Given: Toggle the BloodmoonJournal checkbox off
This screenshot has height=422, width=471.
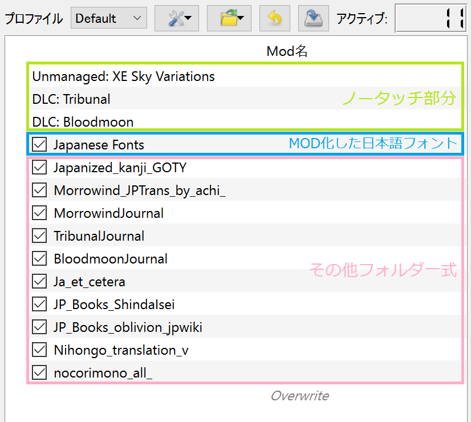Looking at the screenshot, I should coord(39,259).
